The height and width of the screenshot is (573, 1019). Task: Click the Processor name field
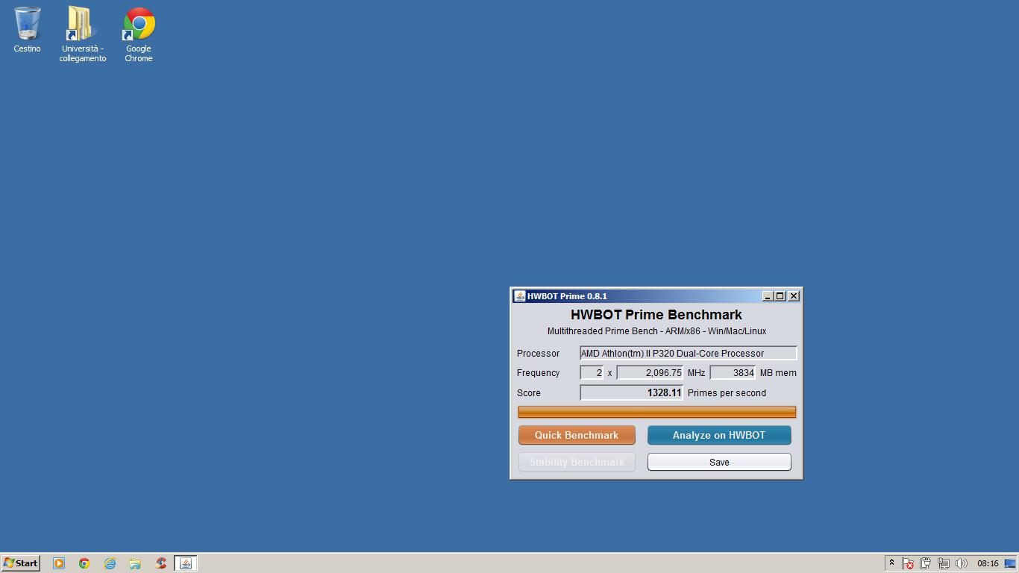pyautogui.click(x=688, y=354)
